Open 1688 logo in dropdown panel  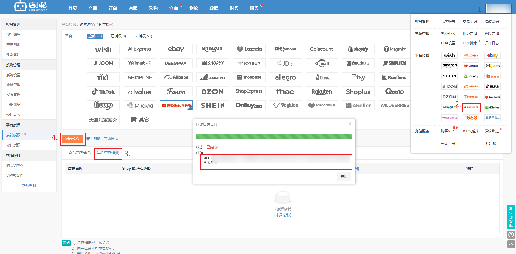point(471,118)
